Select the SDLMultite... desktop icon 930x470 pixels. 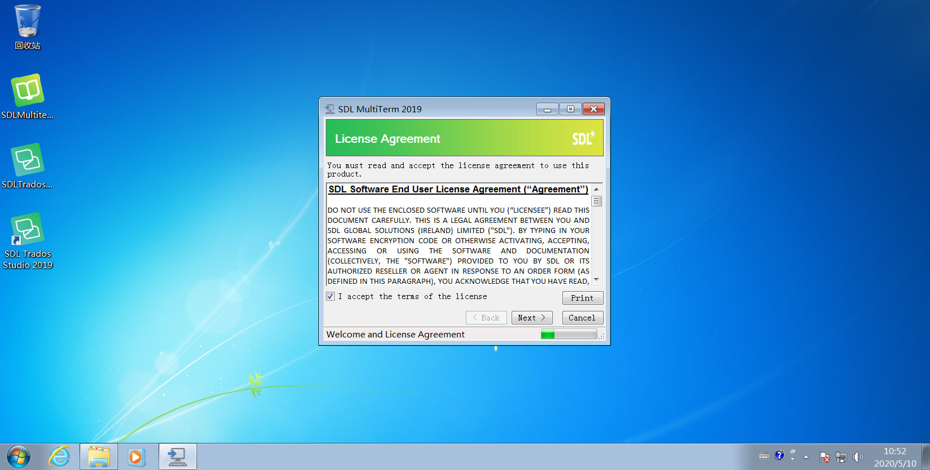(27, 96)
